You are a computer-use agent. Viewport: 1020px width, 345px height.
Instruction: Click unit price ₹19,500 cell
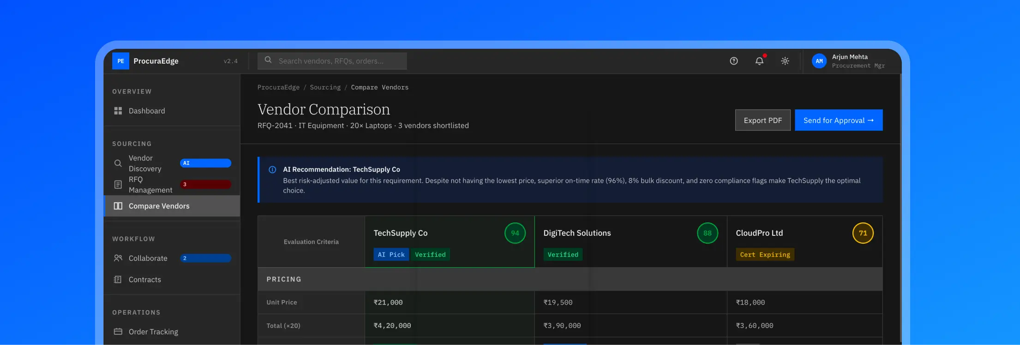pyautogui.click(x=631, y=303)
